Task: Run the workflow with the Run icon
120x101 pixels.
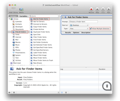Action: (109, 9)
